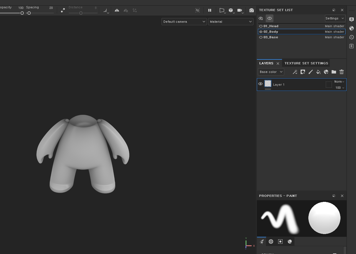Open the Material display mode dropdown
The width and height of the screenshot is (356, 254).
[231, 22]
